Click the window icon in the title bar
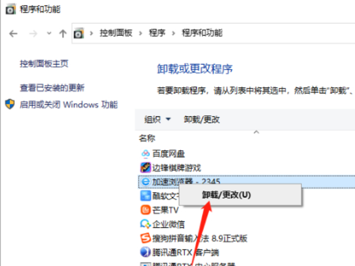Viewport: 355px width, 266px height. [x=11, y=9]
